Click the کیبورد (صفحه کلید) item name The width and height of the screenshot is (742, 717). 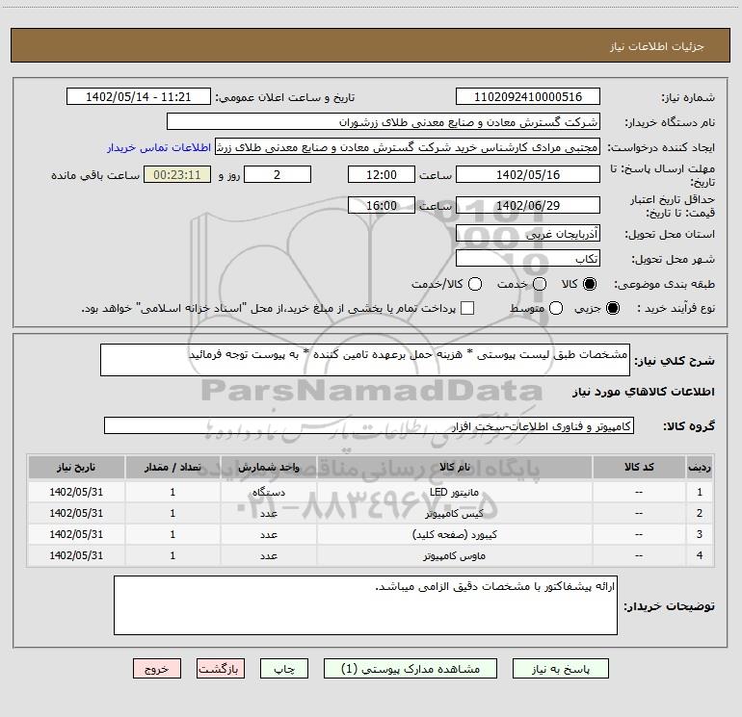pos(455,534)
